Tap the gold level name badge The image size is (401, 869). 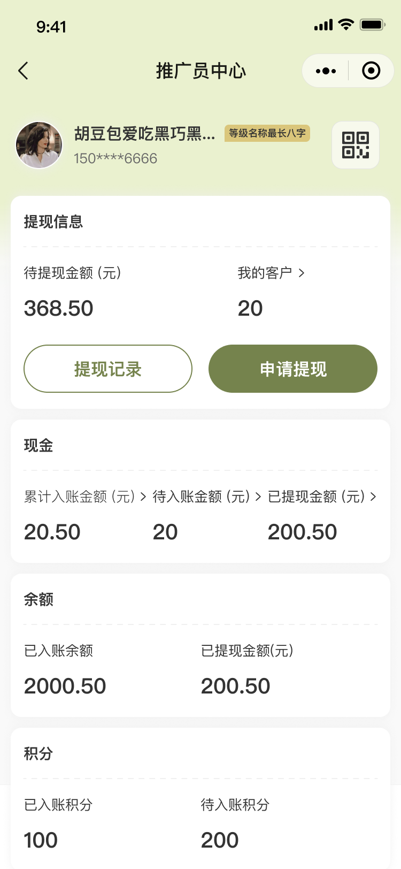pyautogui.click(x=267, y=133)
